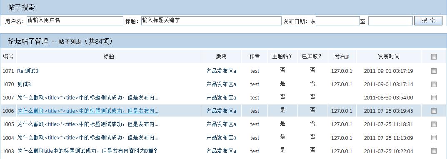447x159 pixels.
Task: Click 产品发布区a board in row 1071
Action: (x=221, y=71)
